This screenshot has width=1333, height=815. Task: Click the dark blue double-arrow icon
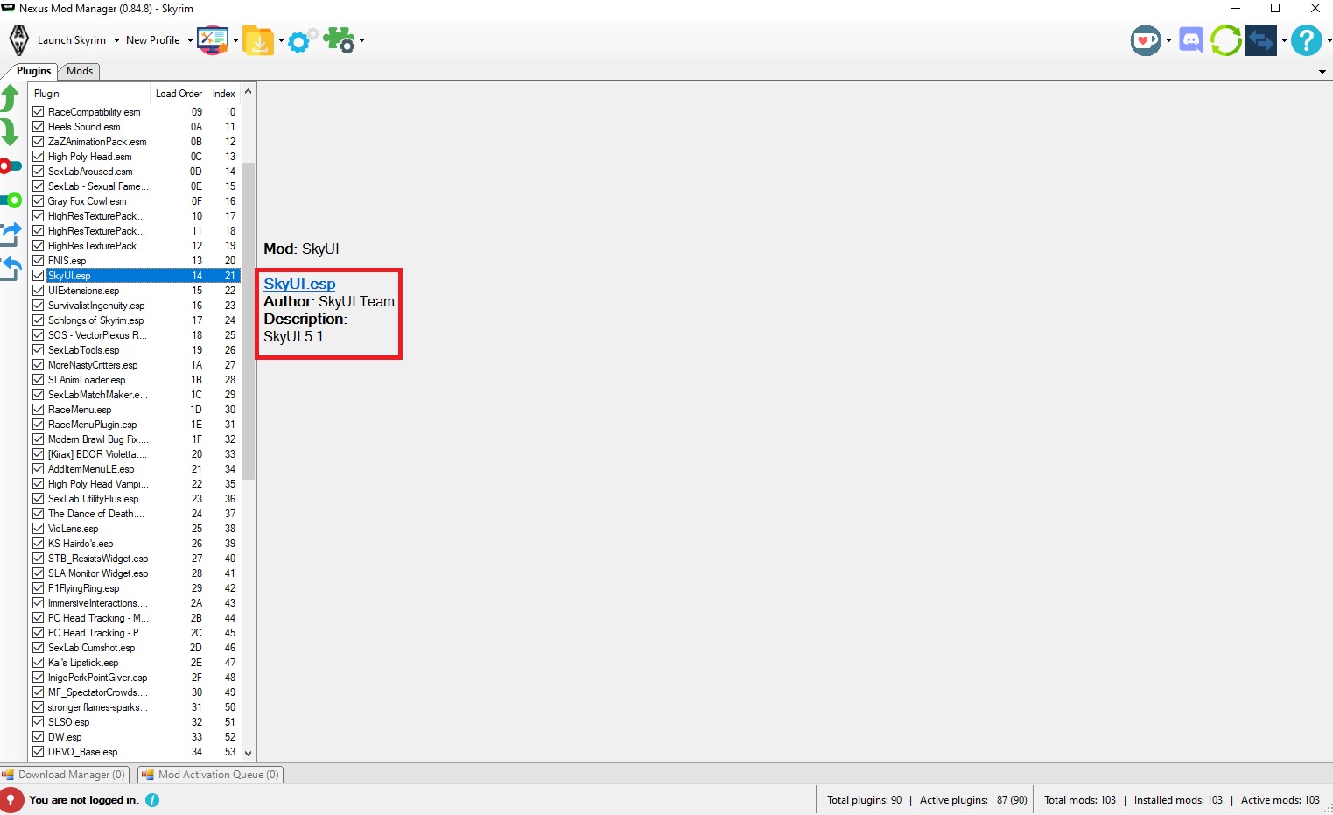1261,40
